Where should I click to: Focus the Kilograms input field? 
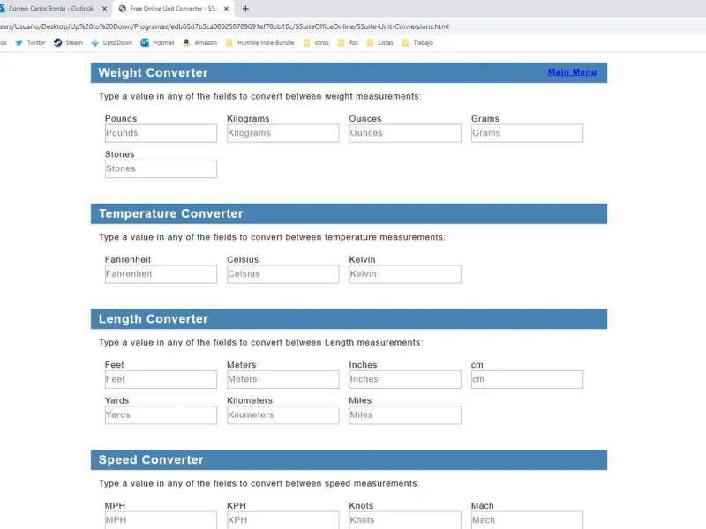point(282,133)
